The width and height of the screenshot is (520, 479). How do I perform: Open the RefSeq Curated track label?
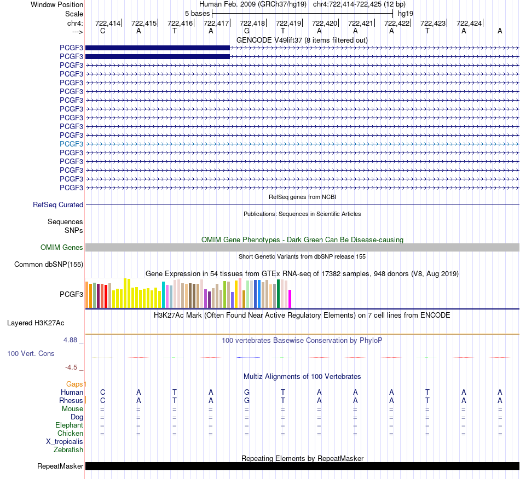coord(58,205)
